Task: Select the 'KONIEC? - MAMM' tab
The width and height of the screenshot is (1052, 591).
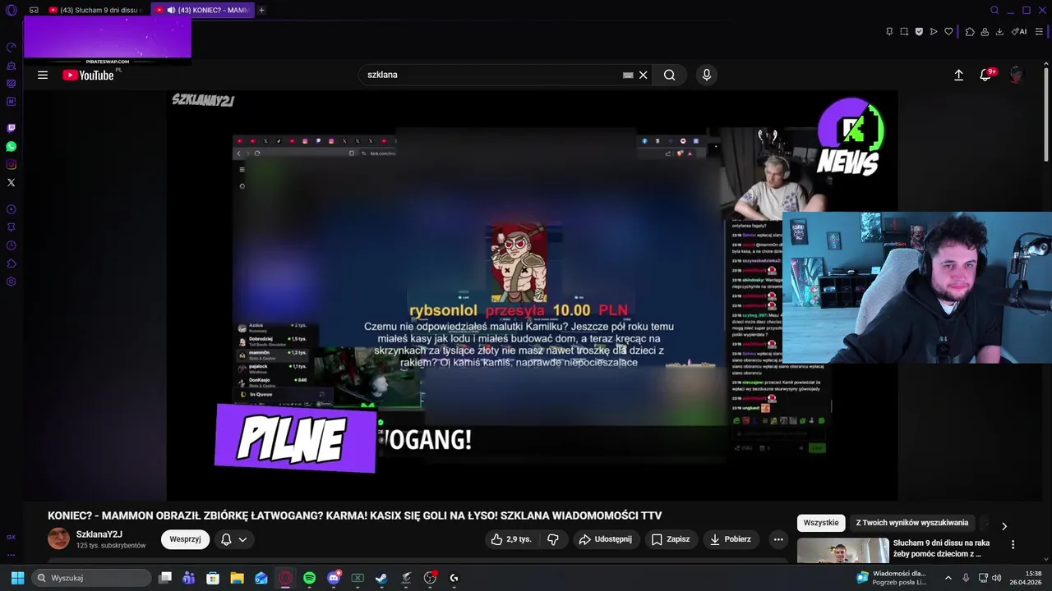Action: (x=203, y=10)
